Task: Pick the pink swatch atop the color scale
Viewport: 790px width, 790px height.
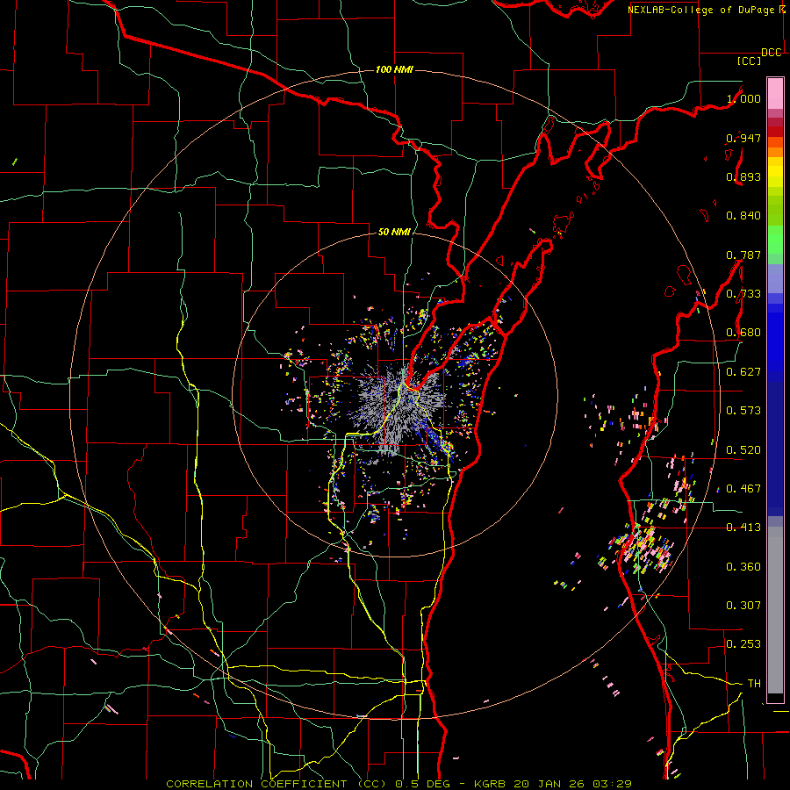Action: pyautogui.click(x=775, y=93)
